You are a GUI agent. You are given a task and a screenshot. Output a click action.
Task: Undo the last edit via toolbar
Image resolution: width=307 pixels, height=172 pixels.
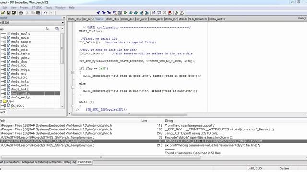(45, 13)
